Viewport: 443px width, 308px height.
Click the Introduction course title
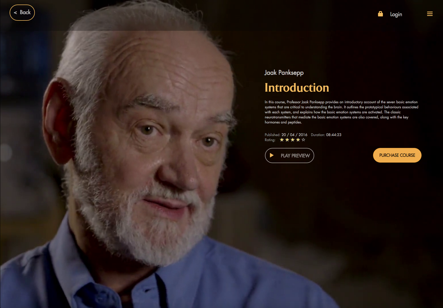click(297, 88)
